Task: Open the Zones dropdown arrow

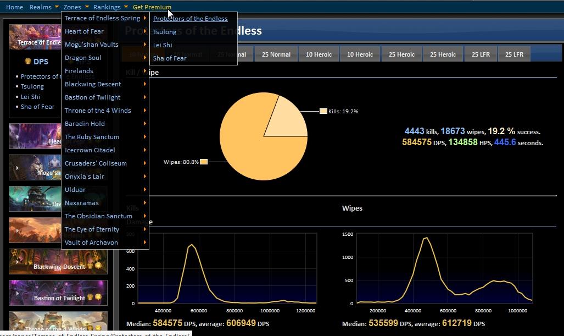Action: tap(87, 7)
